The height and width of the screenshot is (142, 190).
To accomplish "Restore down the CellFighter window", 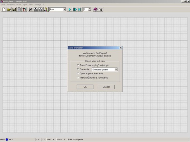I will (x=185, y=1).
